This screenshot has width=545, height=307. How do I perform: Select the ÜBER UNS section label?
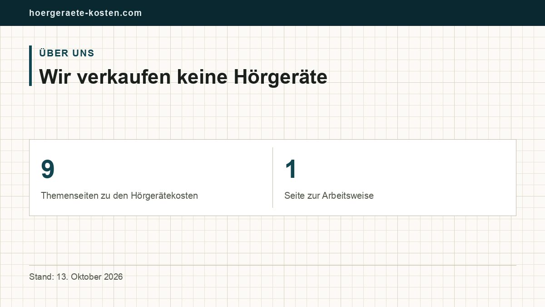(67, 53)
